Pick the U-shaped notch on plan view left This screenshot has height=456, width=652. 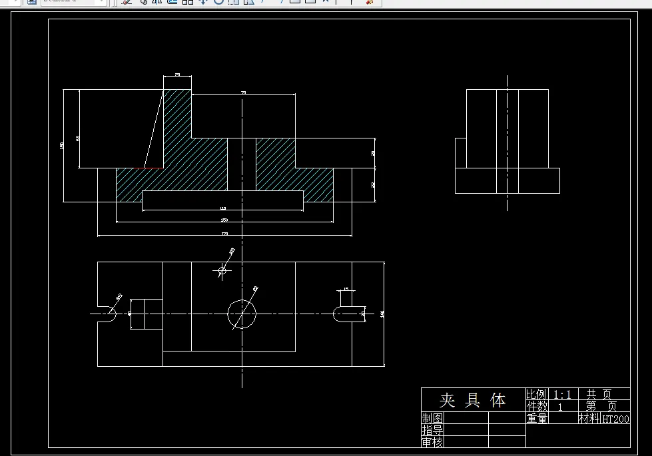107,314
